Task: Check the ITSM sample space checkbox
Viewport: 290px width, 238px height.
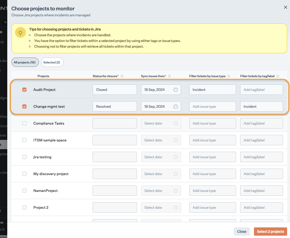Action: [24, 140]
